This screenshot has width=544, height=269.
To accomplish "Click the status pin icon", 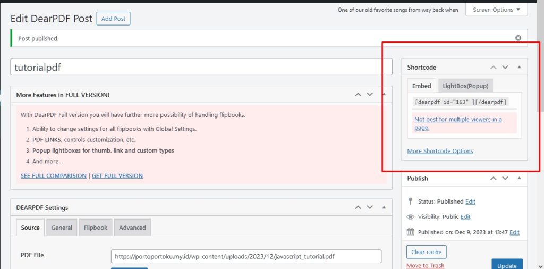I will 411,201.
